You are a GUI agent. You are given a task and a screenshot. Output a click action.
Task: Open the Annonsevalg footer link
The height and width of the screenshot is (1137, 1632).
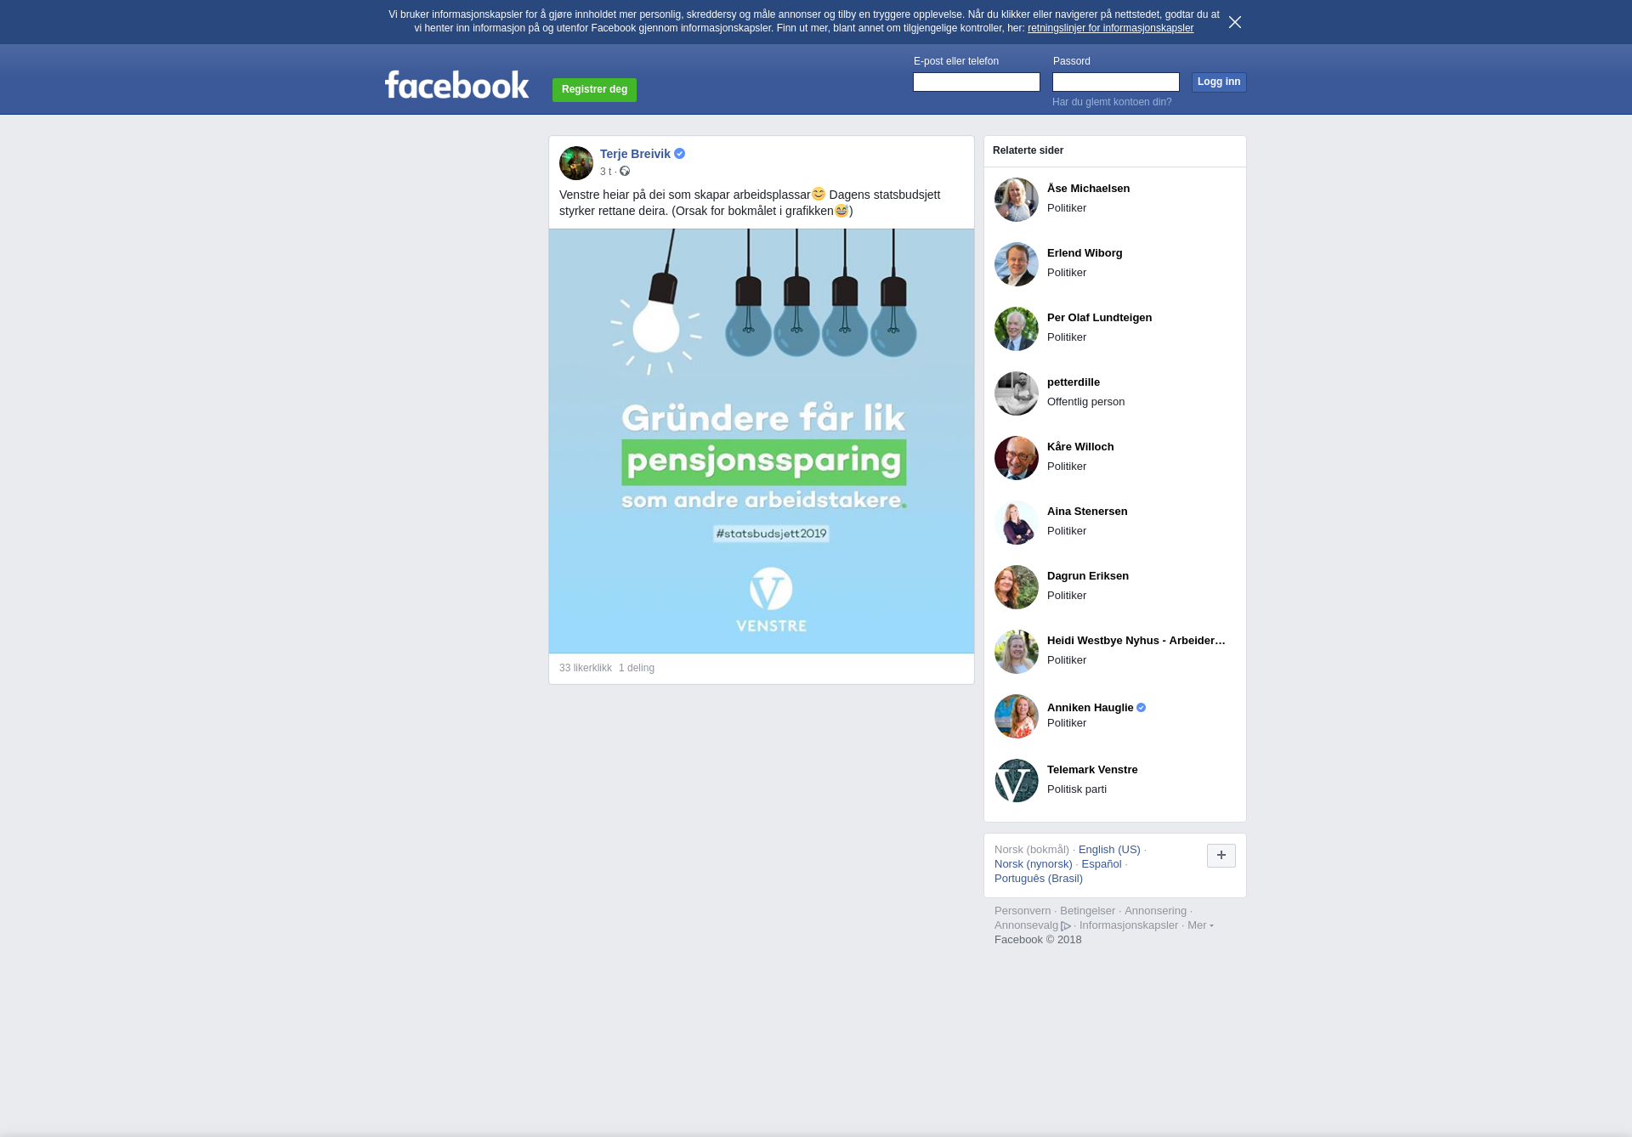[1026, 925]
